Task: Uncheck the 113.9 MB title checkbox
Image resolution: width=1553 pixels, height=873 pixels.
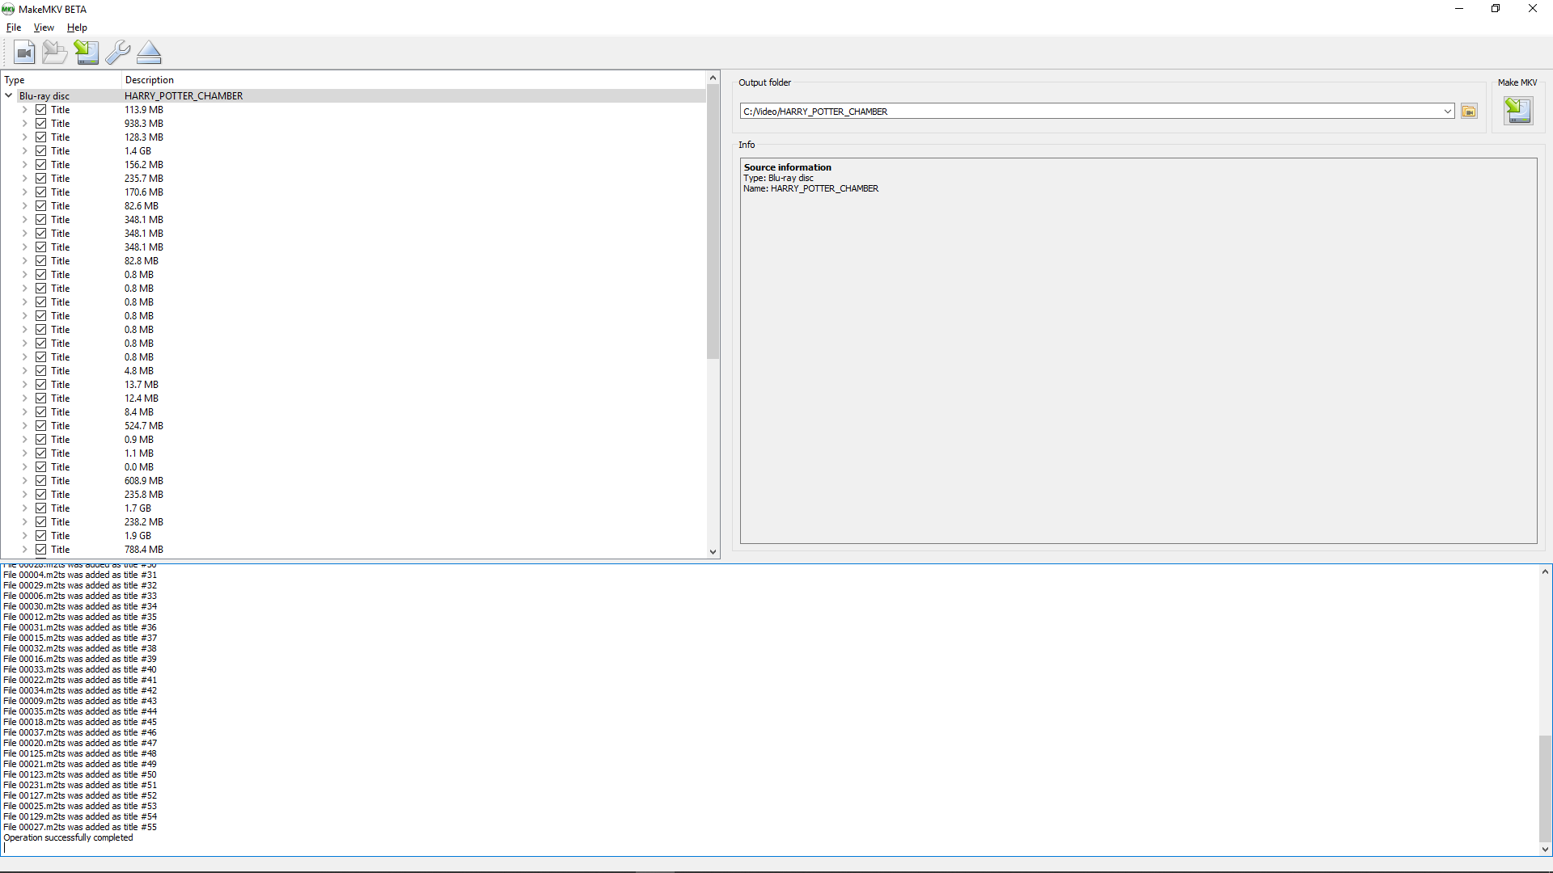Action: [40, 110]
